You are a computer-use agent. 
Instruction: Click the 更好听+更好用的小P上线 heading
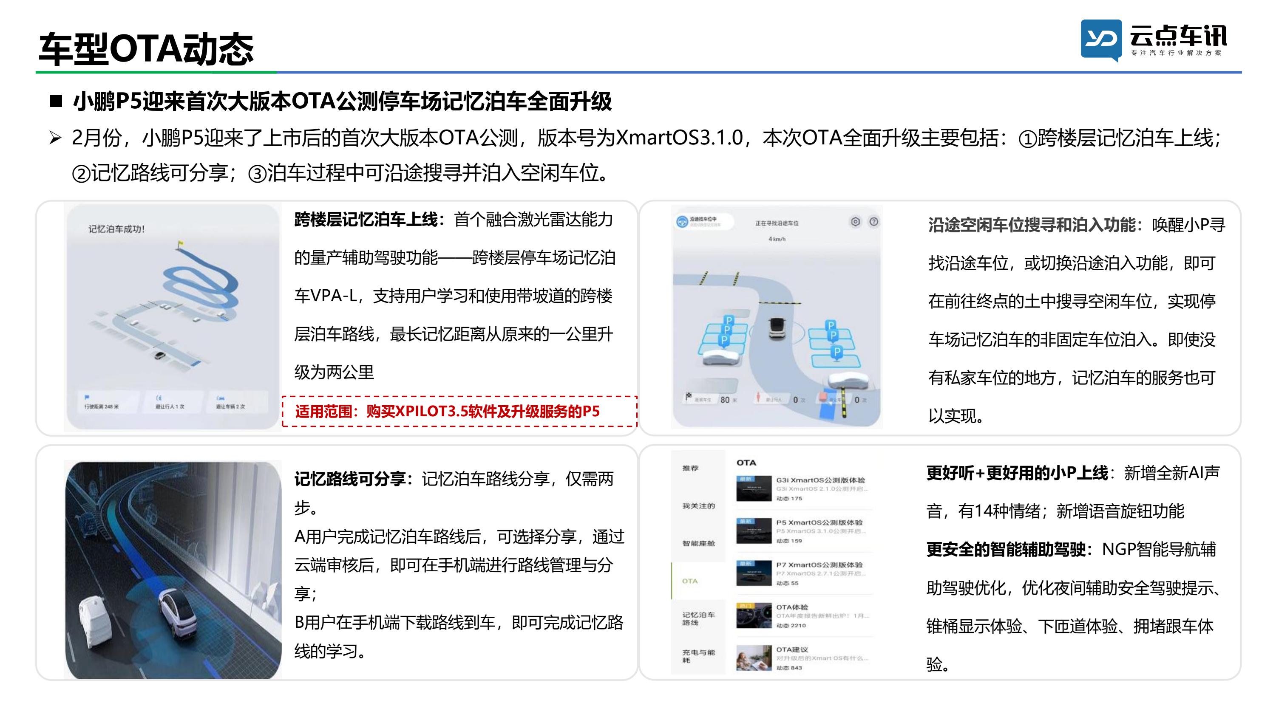(x=1017, y=473)
